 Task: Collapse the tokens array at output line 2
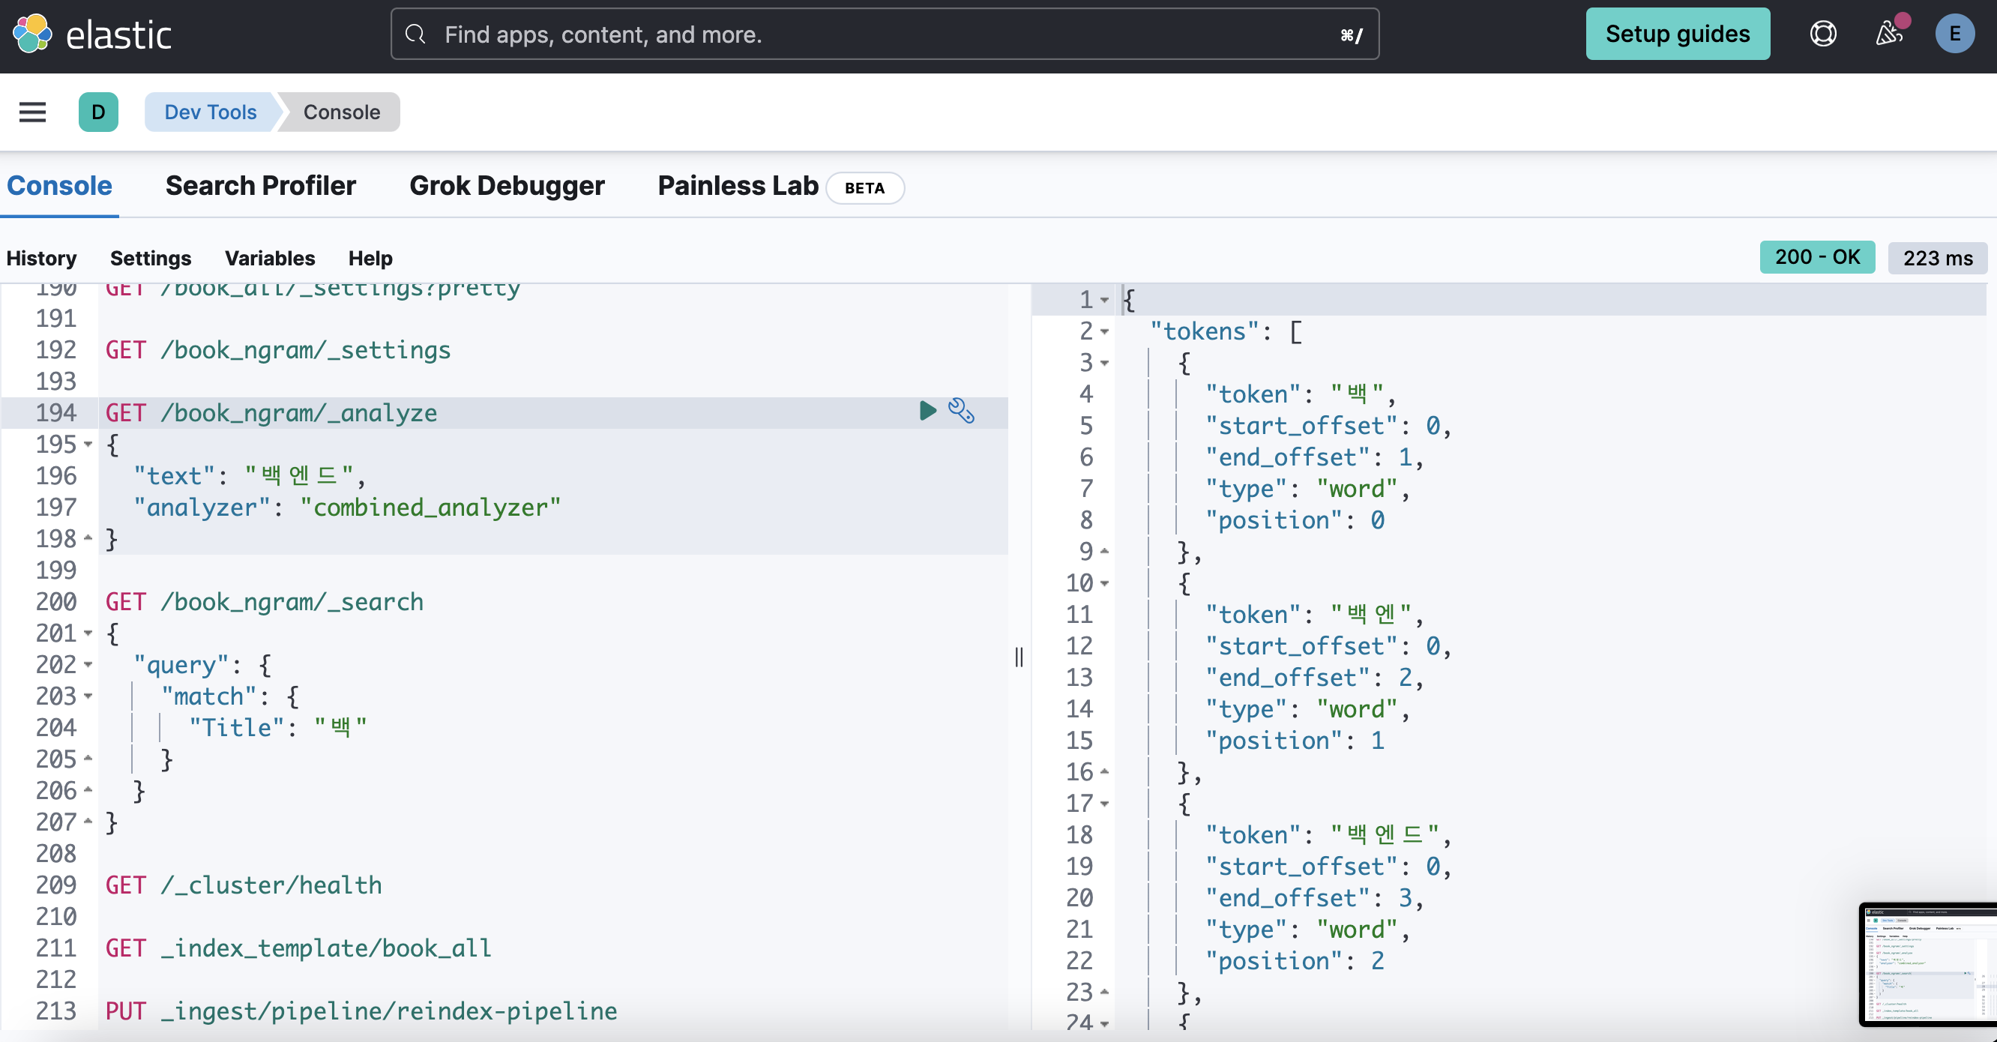coord(1105,332)
